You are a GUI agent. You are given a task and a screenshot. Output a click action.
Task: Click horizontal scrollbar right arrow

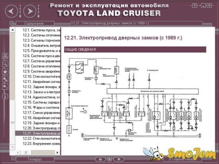(x=57, y=152)
